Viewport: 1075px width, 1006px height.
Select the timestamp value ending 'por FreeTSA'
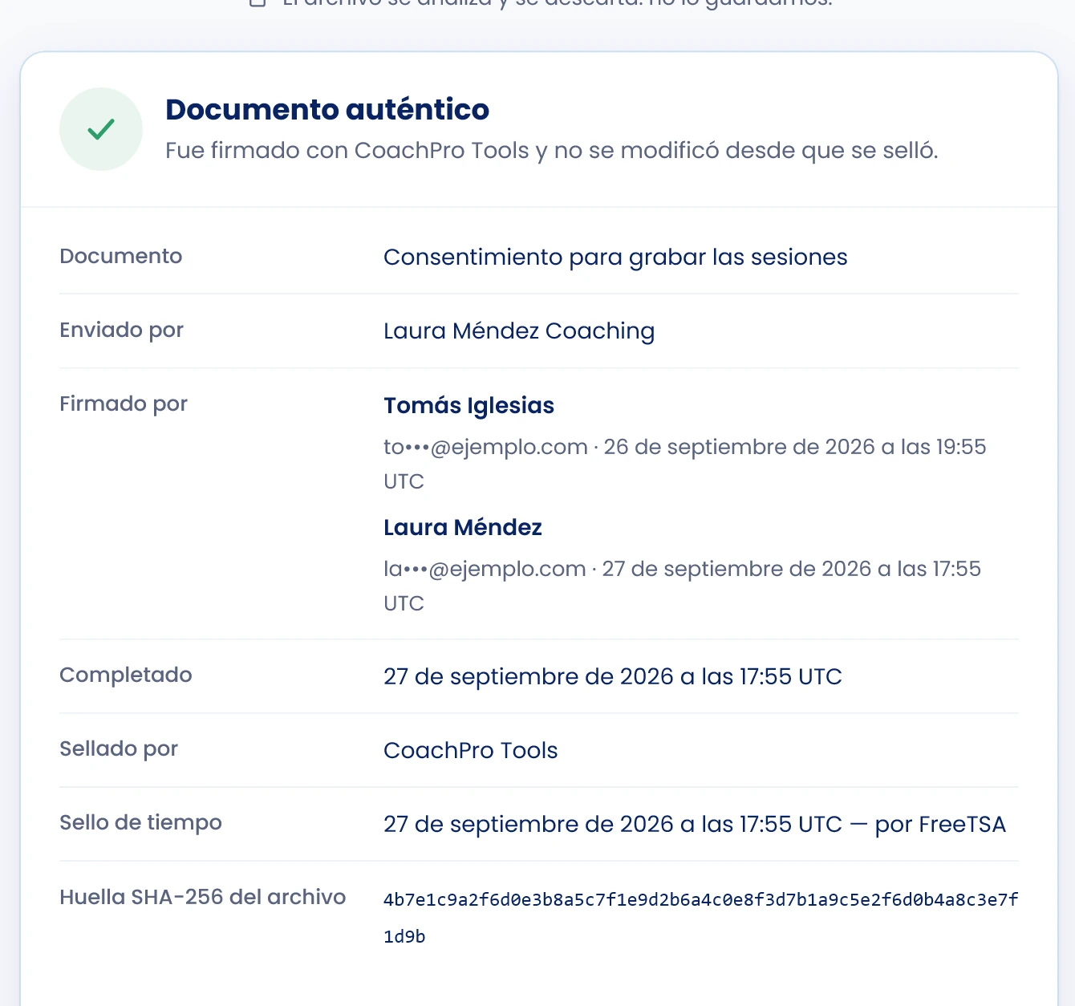tap(695, 824)
